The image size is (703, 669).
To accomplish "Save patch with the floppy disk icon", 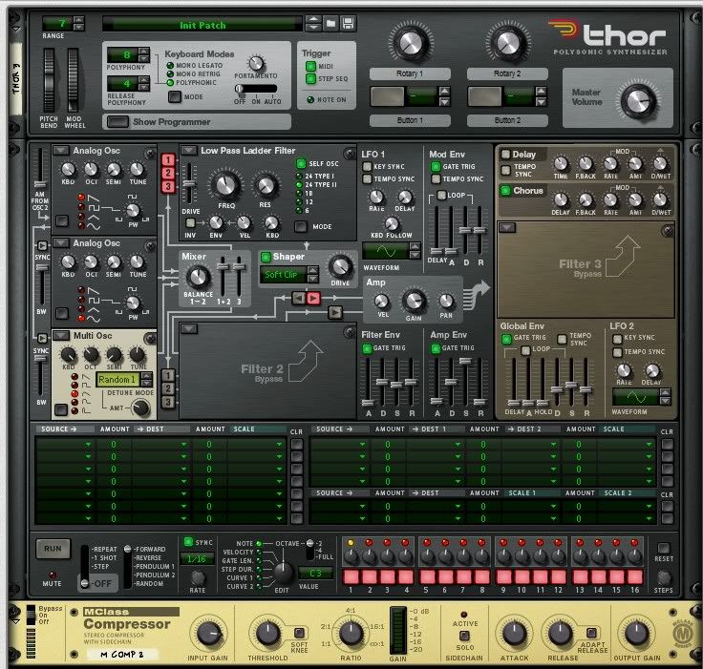I will pos(348,23).
